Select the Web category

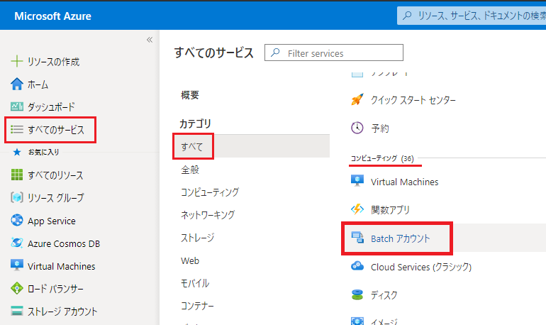point(190,260)
